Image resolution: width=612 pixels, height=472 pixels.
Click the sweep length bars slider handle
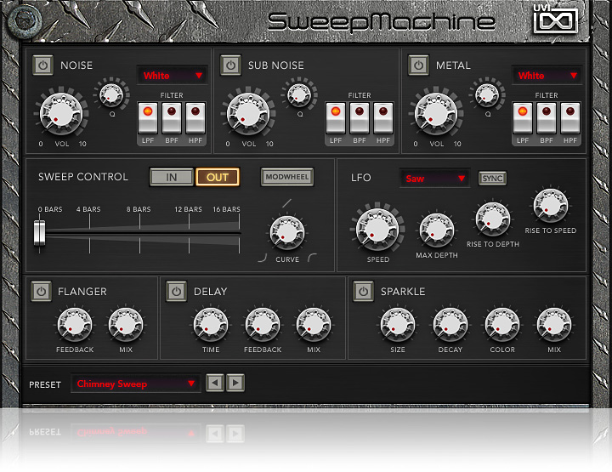(39, 233)
